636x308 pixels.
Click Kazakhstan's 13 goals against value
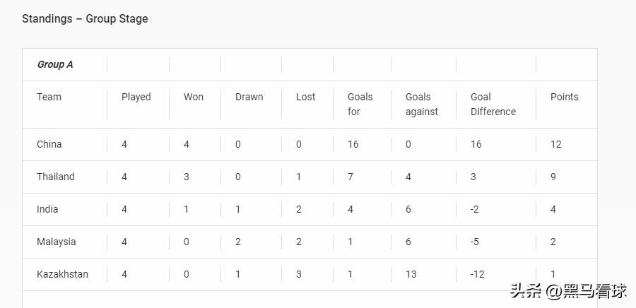(411, 274)
